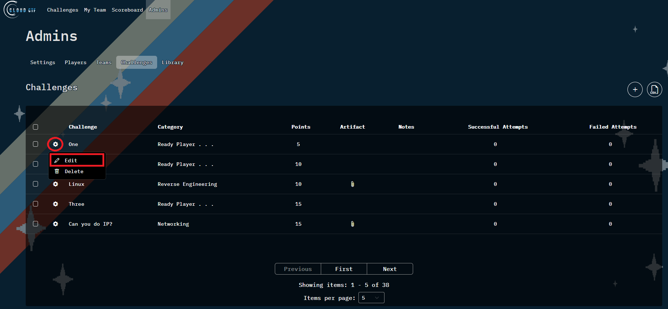Click challenge name Can you do IP?
The height and width of the screenshot is (309, 668).
pyautogui.click(x=91, y=224)
